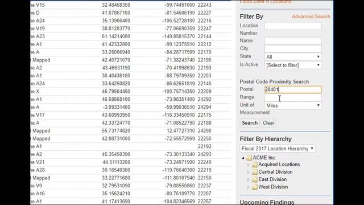Click the Postal code field containing 28401
The height and width of the screenshot is (205, 364).
pos(293,89)
